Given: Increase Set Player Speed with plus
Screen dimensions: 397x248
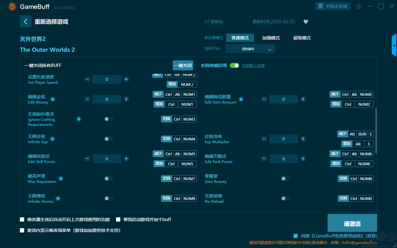Looking at the screenshot, I should pos(126,79).
